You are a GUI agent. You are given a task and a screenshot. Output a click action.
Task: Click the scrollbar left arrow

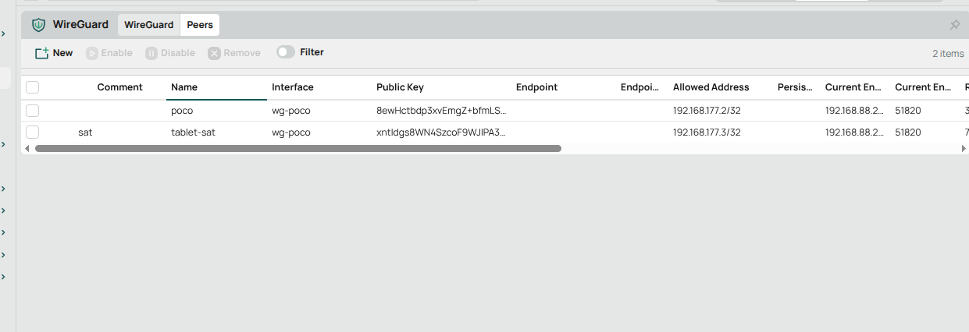[x=27, y=148]
